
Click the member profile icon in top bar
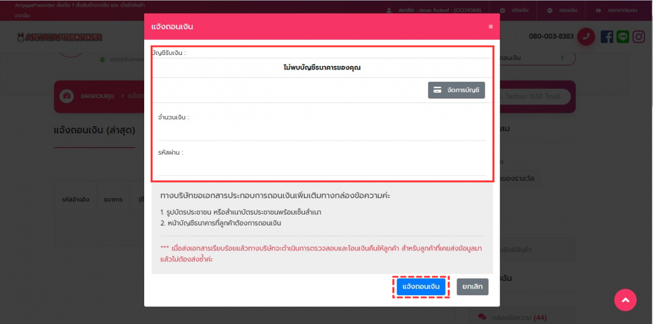[x=389, y=10]
